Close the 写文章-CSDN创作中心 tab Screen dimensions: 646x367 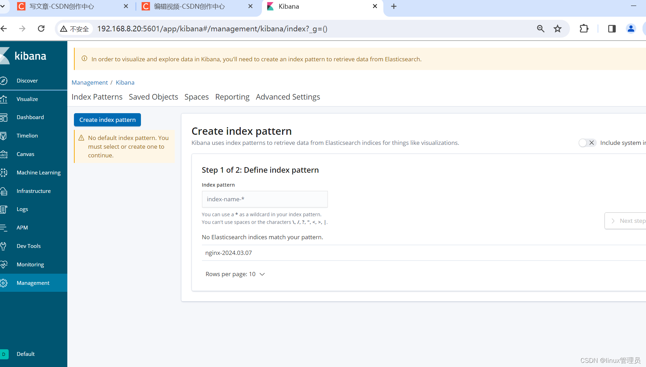(x=126, y=6)
